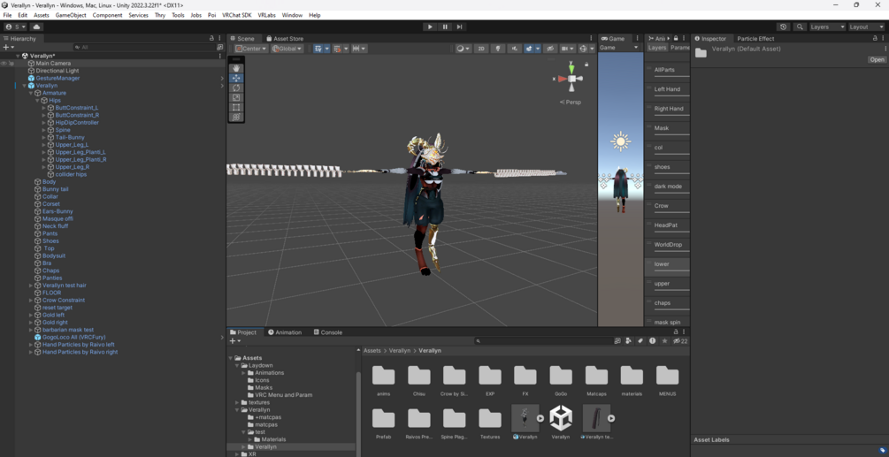The width and height of the screenshot is (889, 457).
Task: Toggle scene effects (skybox, fog) button
Action: [530, 49]
